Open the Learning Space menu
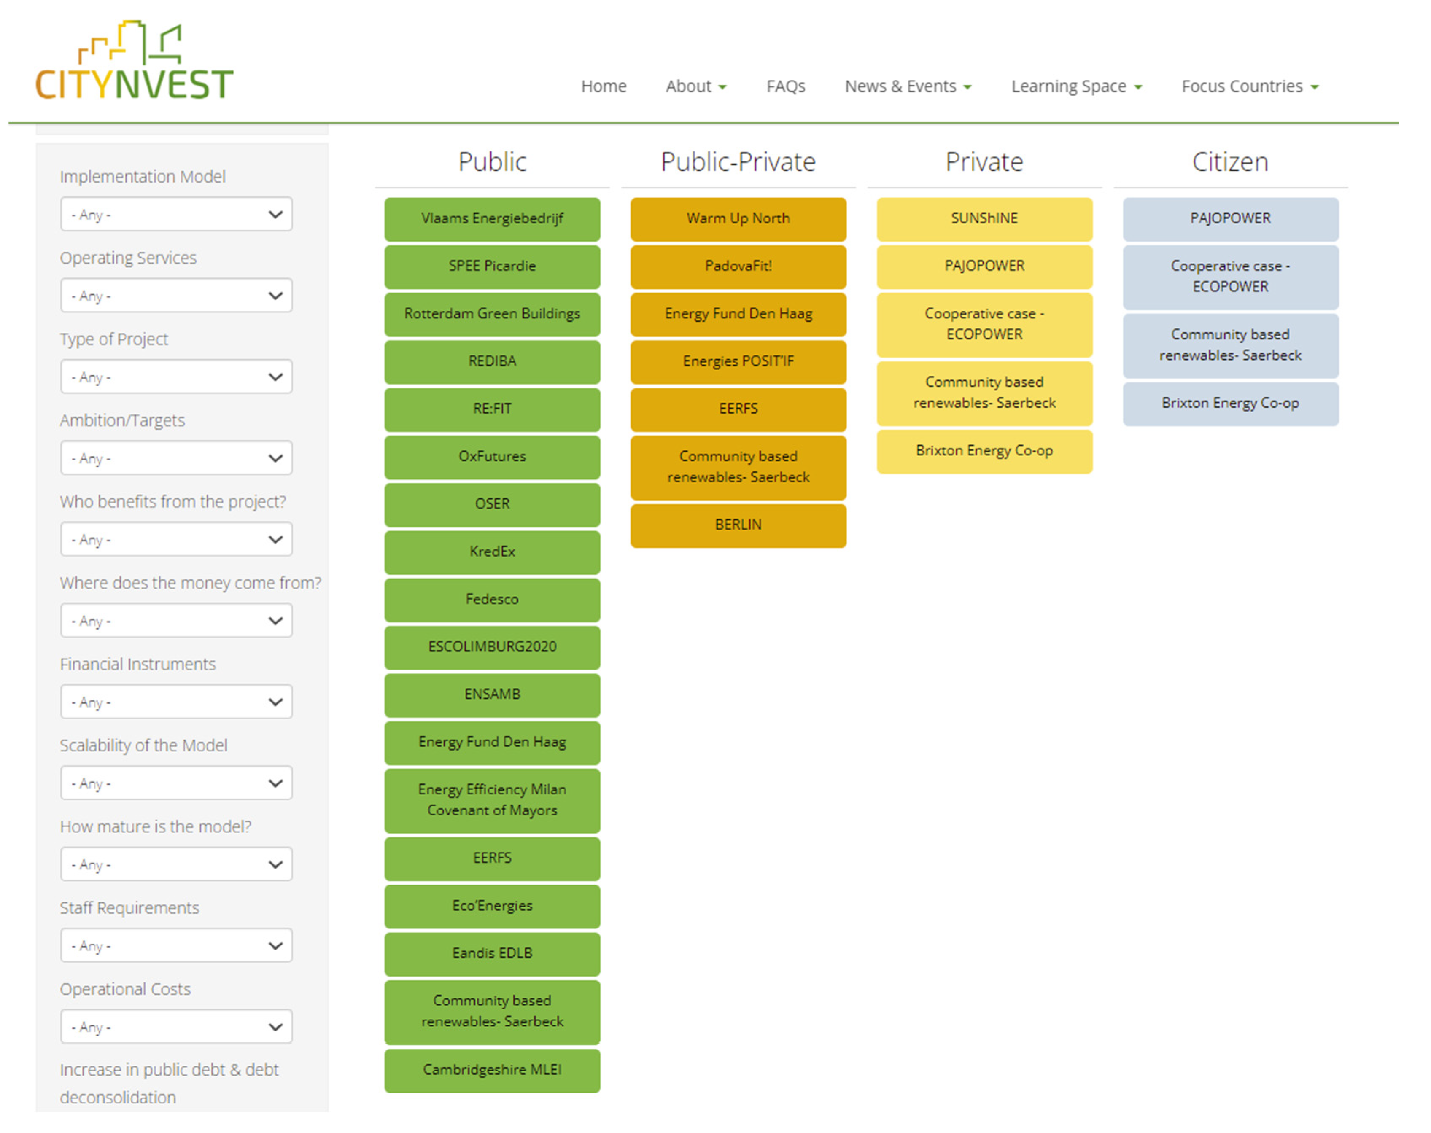The image size is (1431, 1133). click(x=1075, y=86)
